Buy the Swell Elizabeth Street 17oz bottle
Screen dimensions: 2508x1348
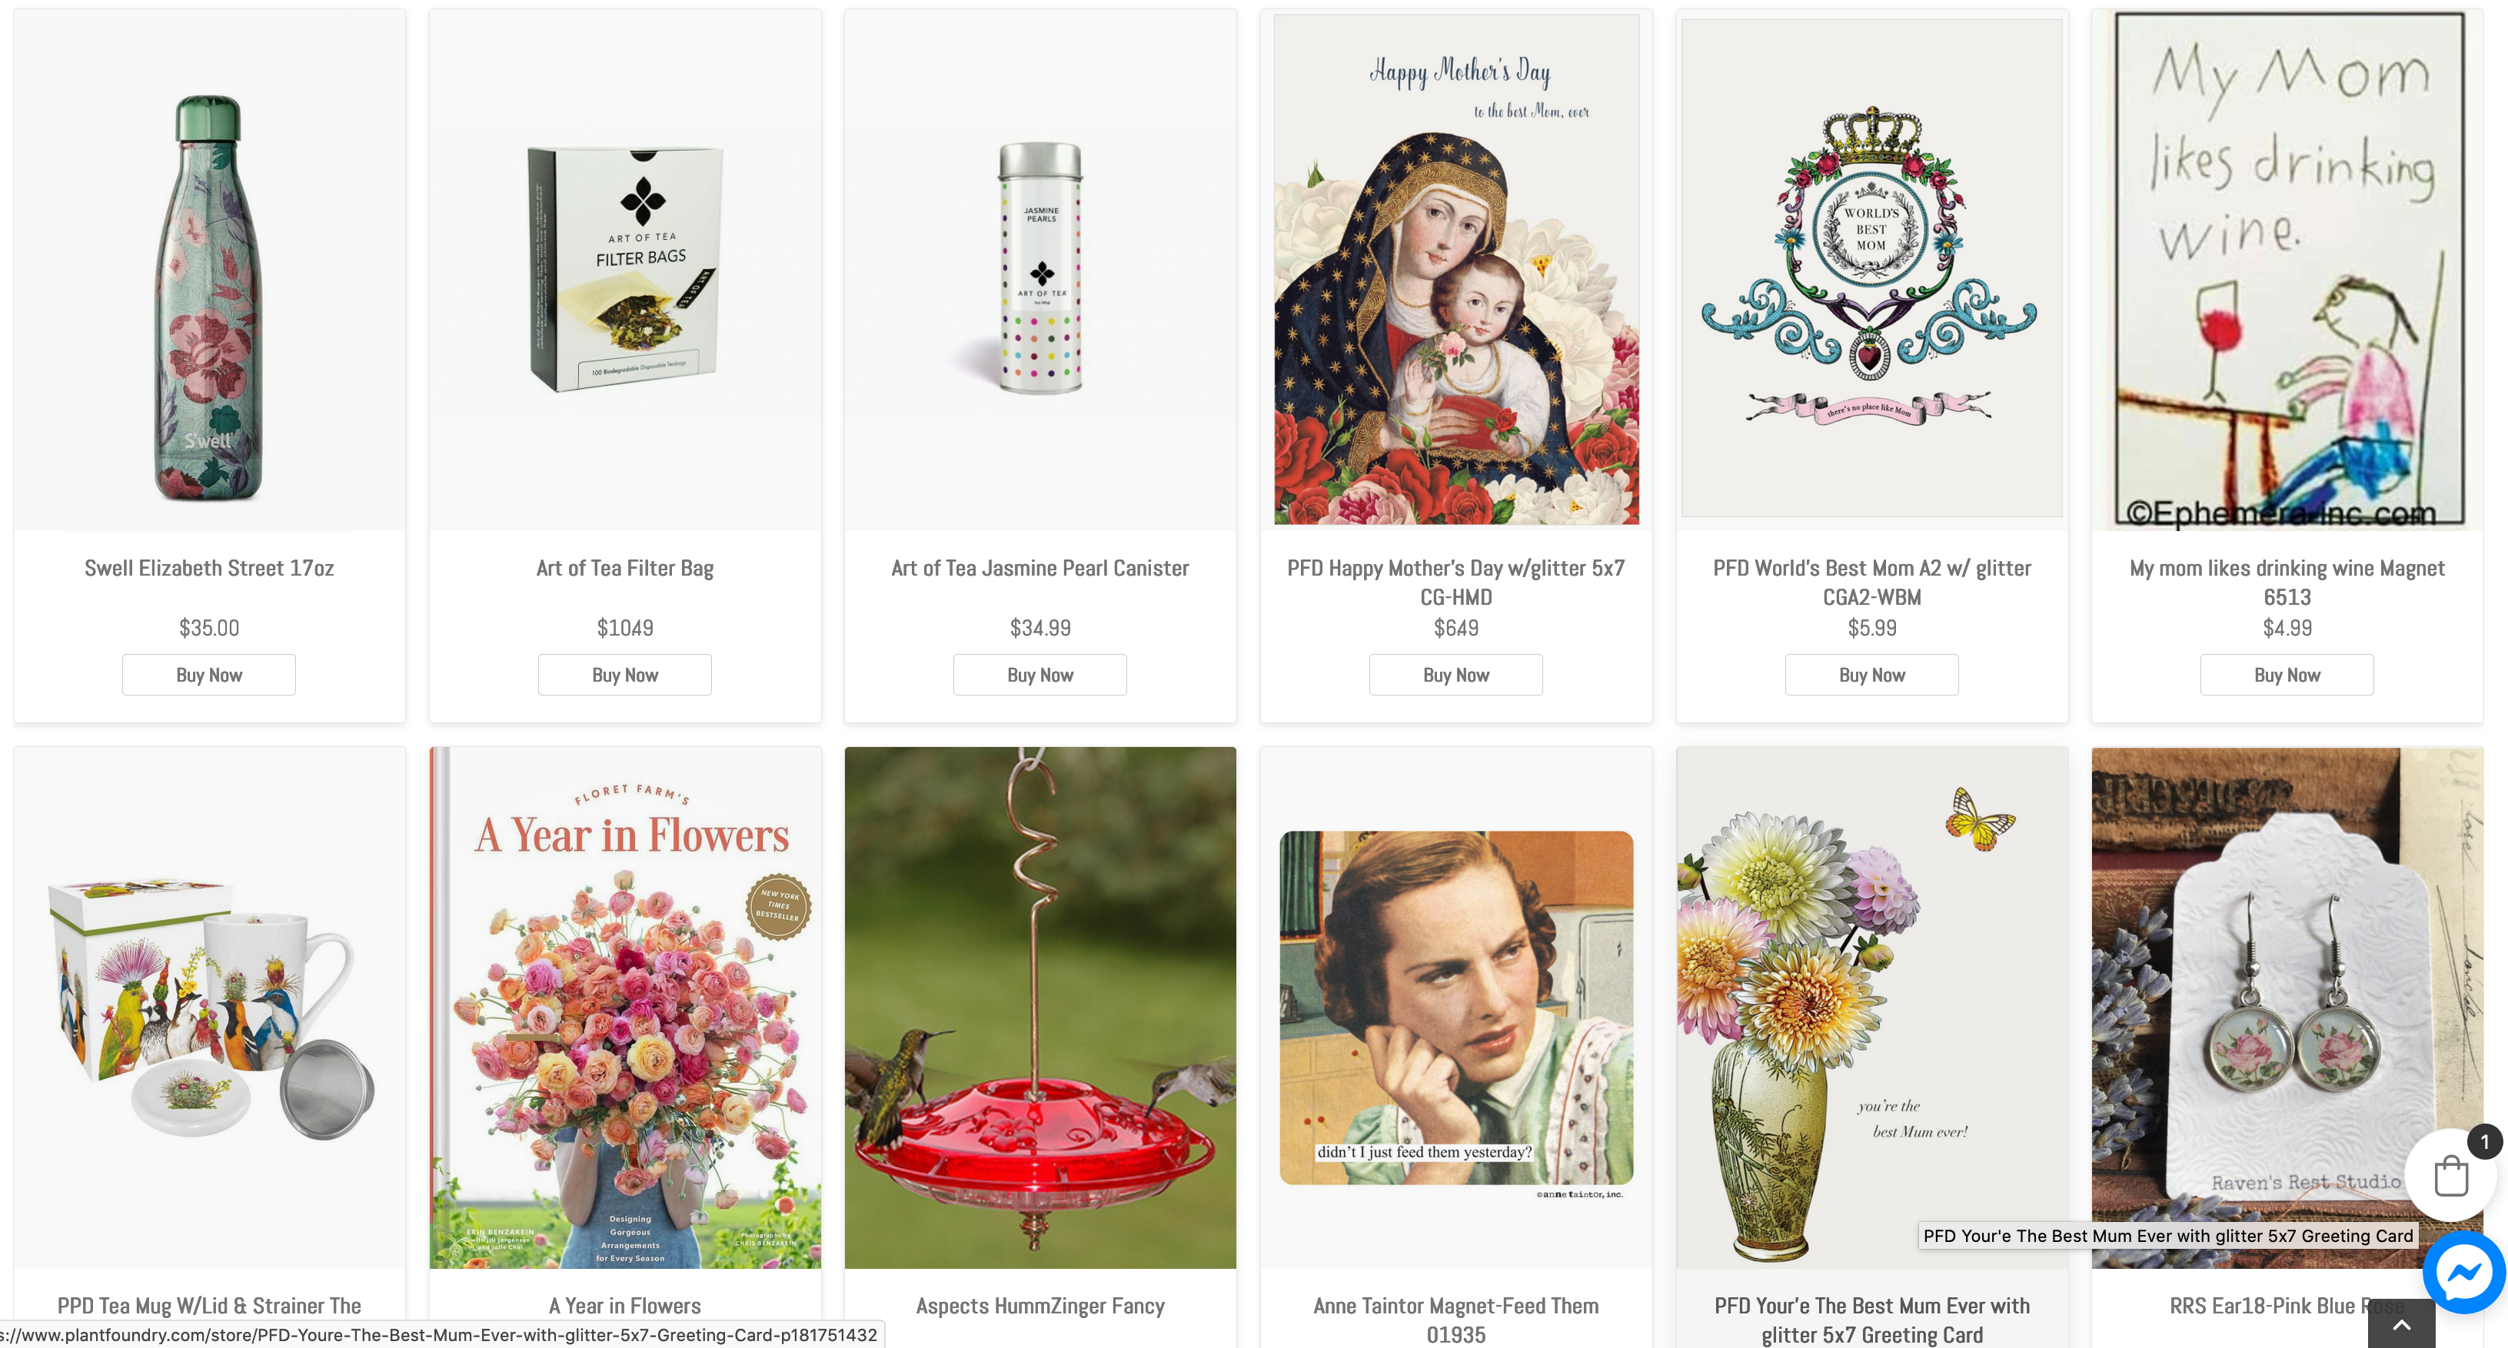(x=209, y=675)
